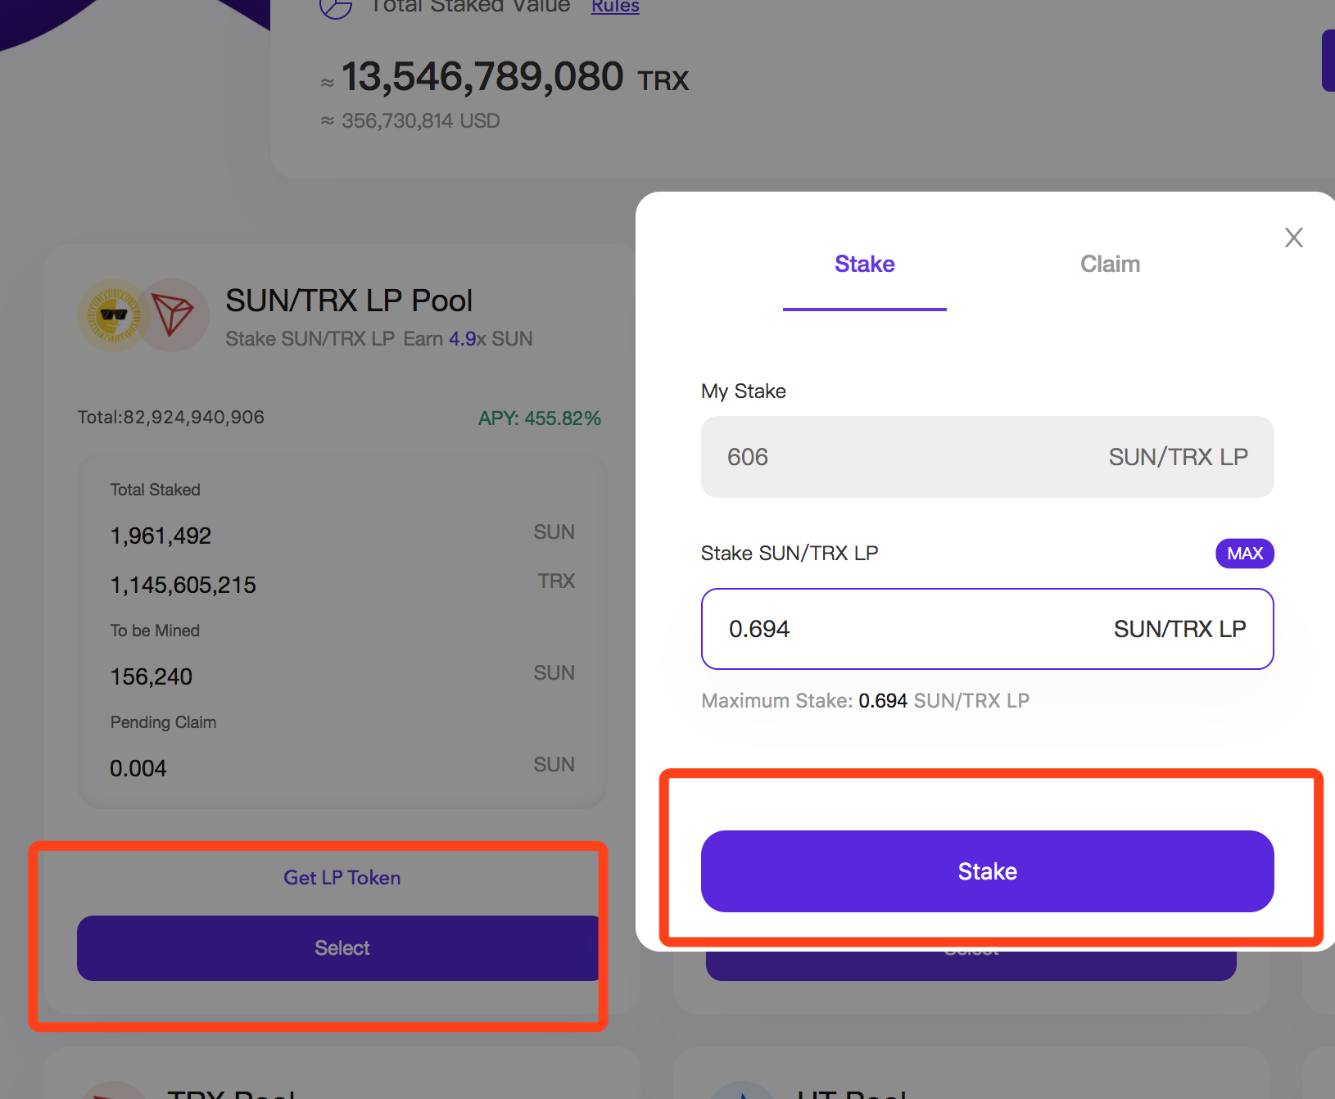Screen dimensions: 1335x1099
Task: Switch to the Claim tab
Action: 1110,264
